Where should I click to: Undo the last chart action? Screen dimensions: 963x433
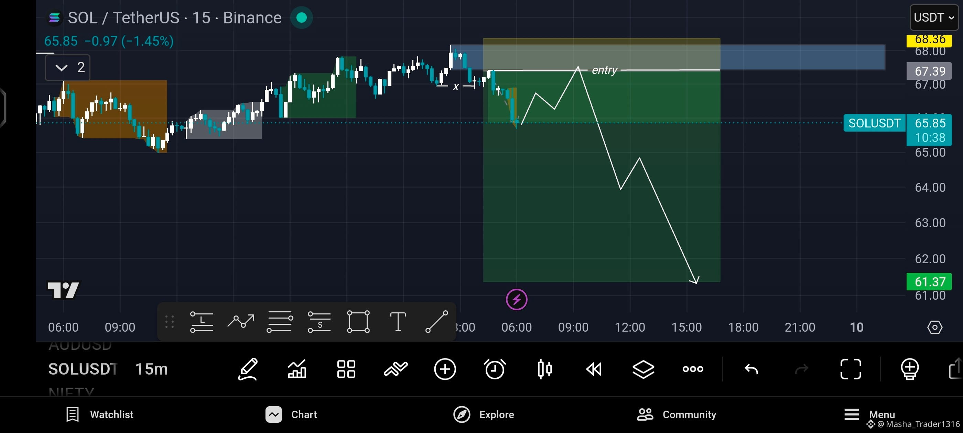click(751, 369)
